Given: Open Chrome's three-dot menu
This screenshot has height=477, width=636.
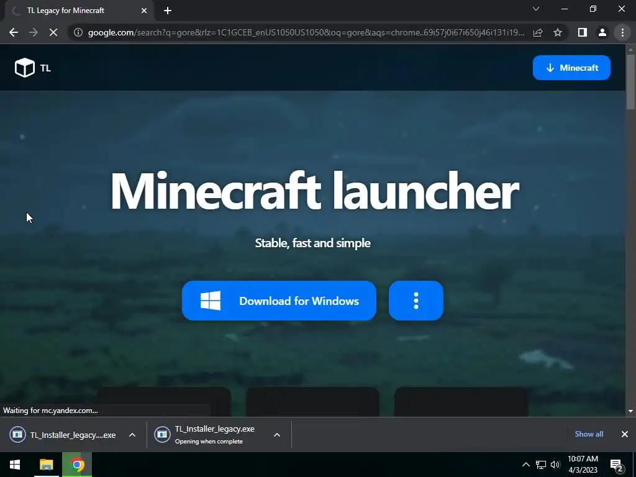Looking at the screenshot, I should [622, 32].
